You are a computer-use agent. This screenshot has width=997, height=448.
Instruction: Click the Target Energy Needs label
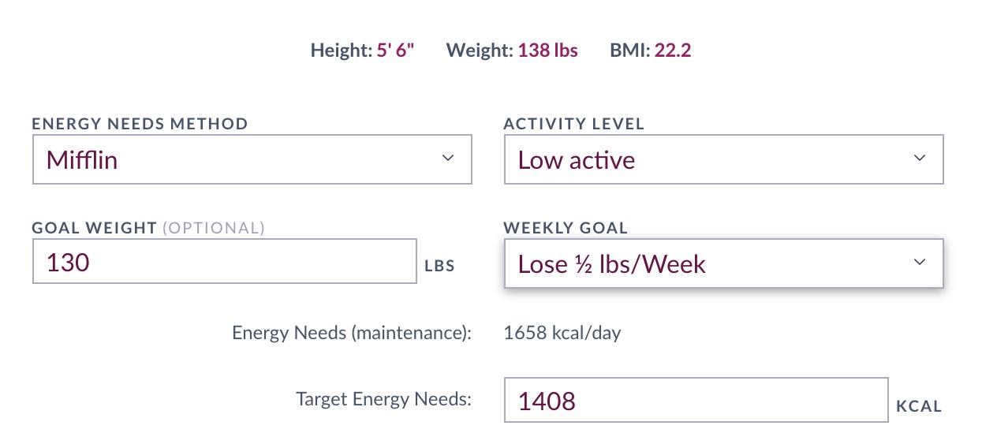click(383, 399)
